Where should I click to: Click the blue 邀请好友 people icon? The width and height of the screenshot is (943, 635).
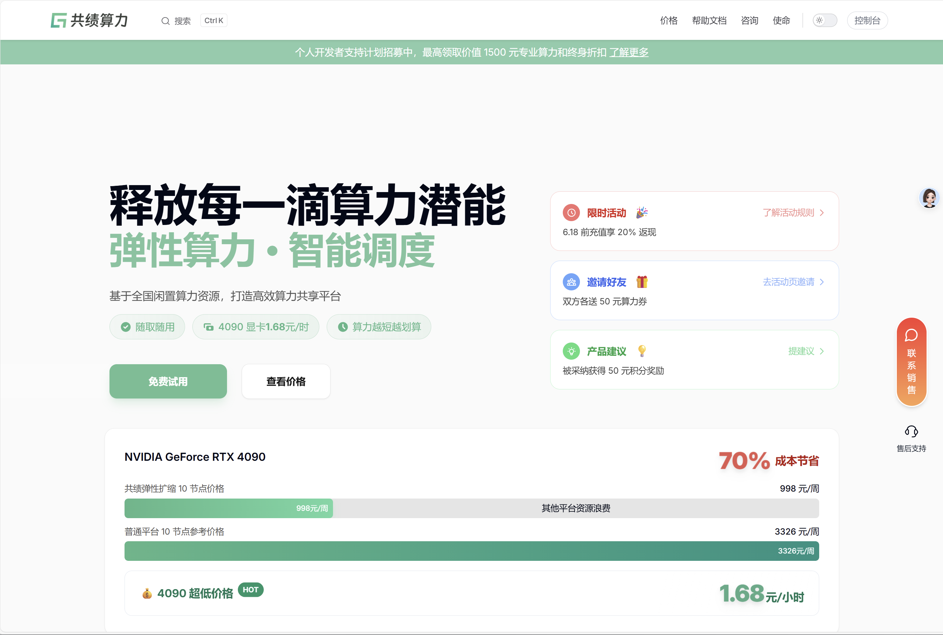(571, 282)
